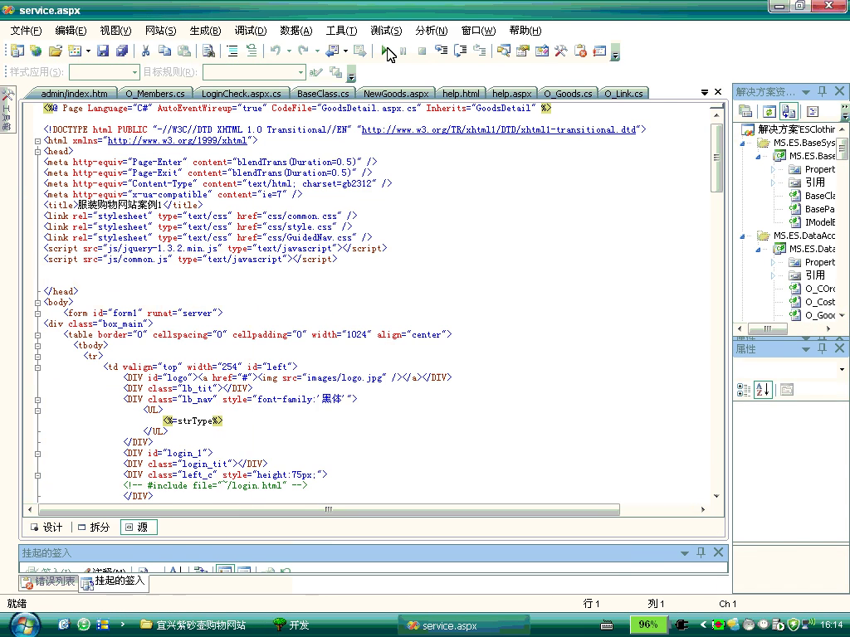
Task: Open 宜兴紫砂壶购物网站 taskbar item
Action: (193, 625)
